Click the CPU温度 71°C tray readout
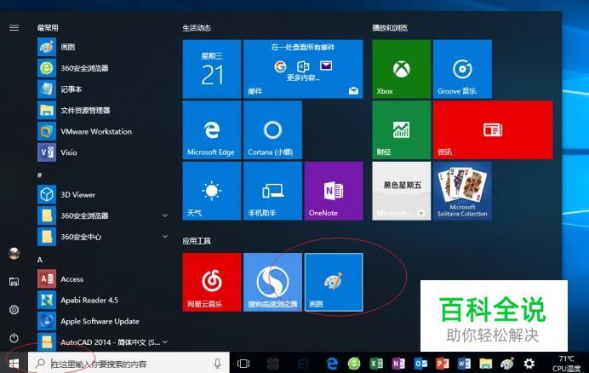589x373 pixels. pyautogui.click(x=567, y=364)
